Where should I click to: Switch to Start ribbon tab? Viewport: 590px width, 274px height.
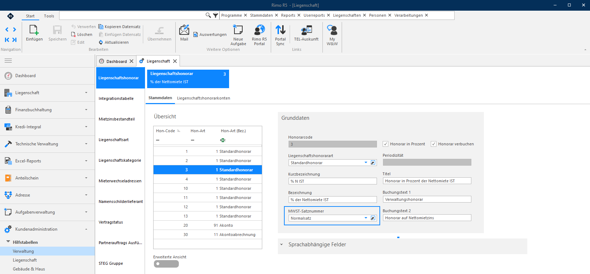pyautogui.click(x=30, y=16)
